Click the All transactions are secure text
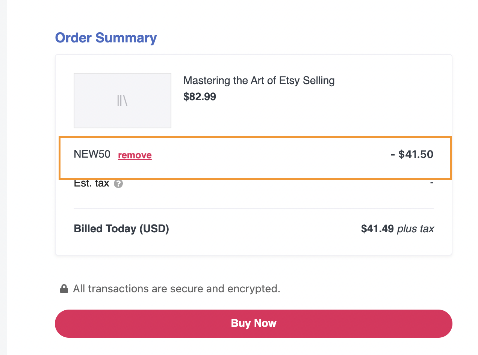This screenshot has width=478, height=355. click(x=177, y=289)
